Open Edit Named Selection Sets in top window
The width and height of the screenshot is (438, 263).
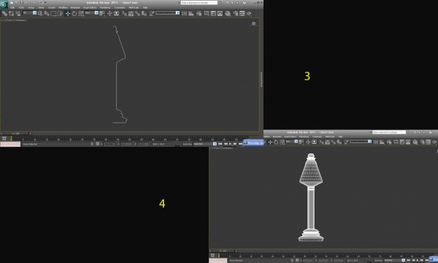coord(152,13)
